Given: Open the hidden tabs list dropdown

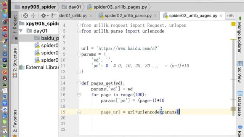Looking at the screenshot, I should 230,16.
